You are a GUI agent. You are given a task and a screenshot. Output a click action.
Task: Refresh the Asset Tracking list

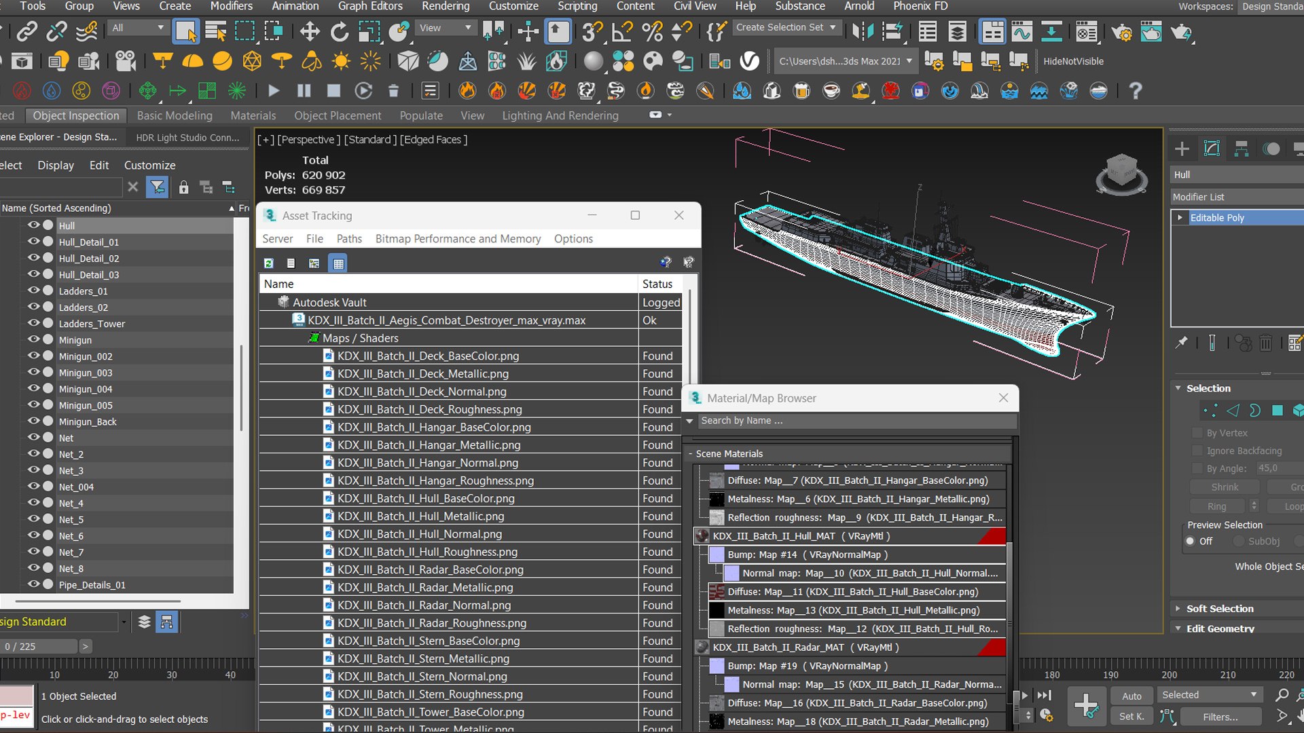(269, 263)
